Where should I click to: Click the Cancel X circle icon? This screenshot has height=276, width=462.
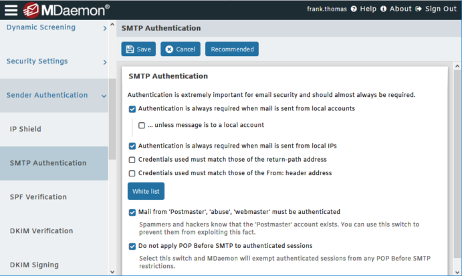[169, 49]
